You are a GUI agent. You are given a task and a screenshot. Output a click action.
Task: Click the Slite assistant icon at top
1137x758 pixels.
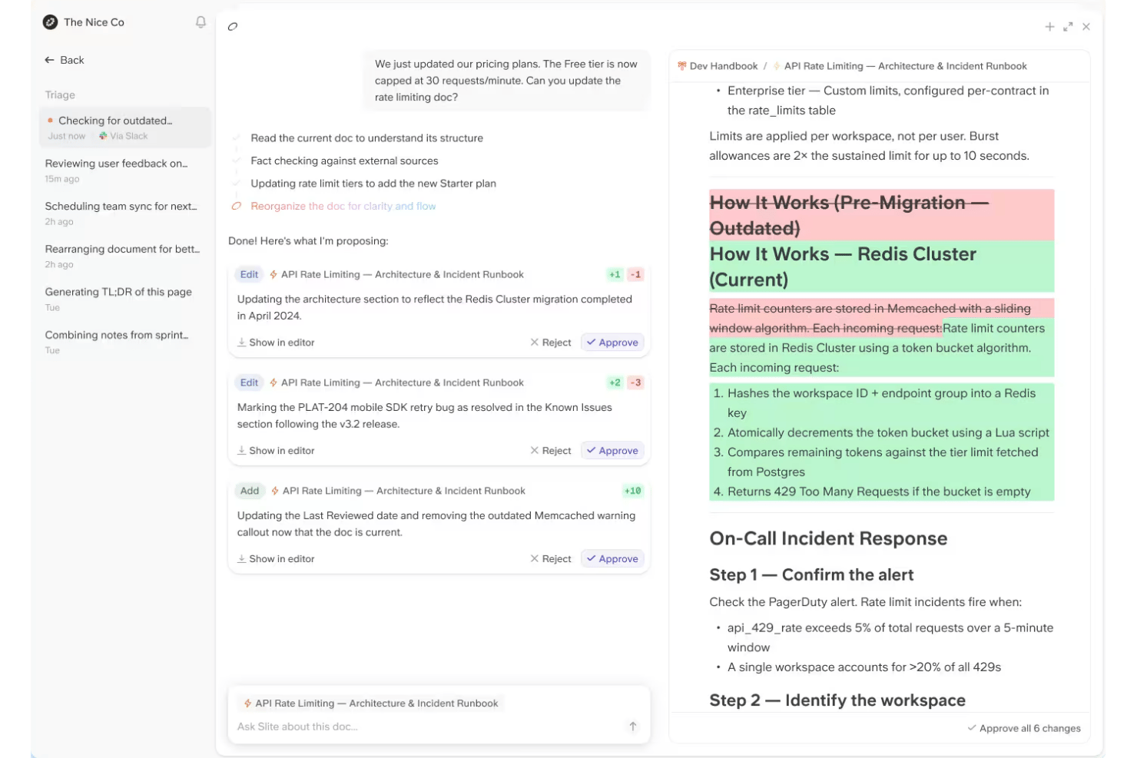pyautogui.click(x=233, y=26)
